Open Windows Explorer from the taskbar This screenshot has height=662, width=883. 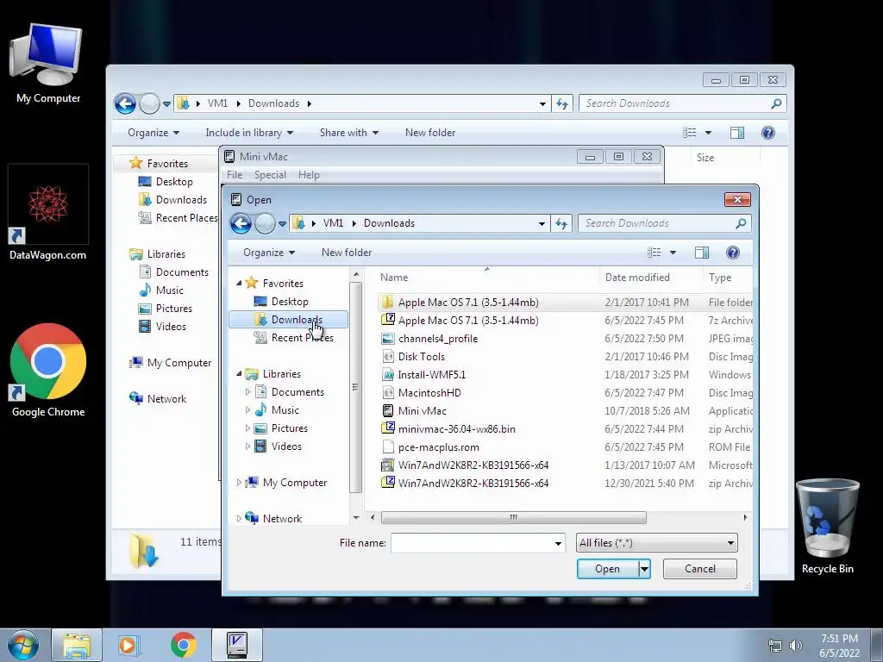[77, 645]
